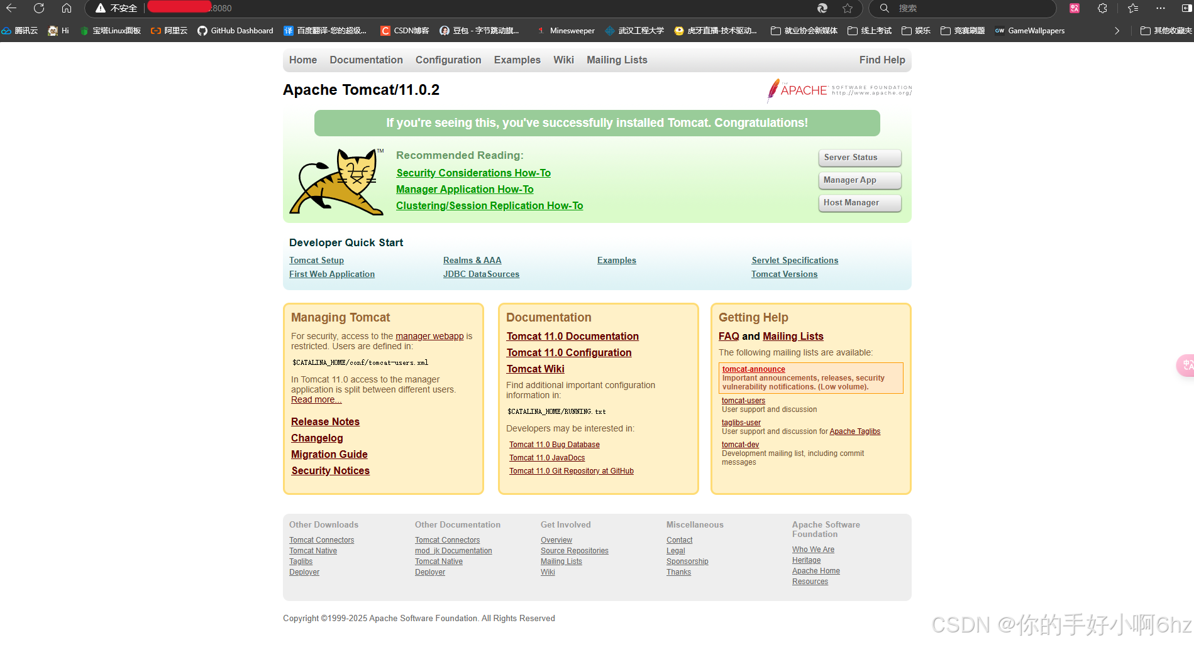Open 腾讯云 bookmark
Image resolution: width=1194 pixels, height=645 pixels.
(x=19, y=31)
